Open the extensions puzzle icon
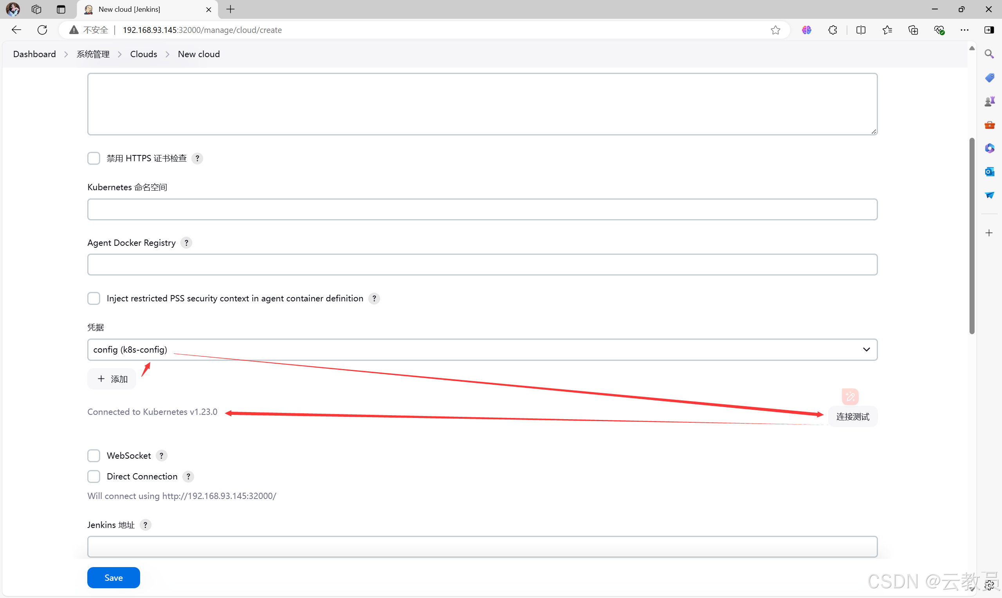 (833, 30)
